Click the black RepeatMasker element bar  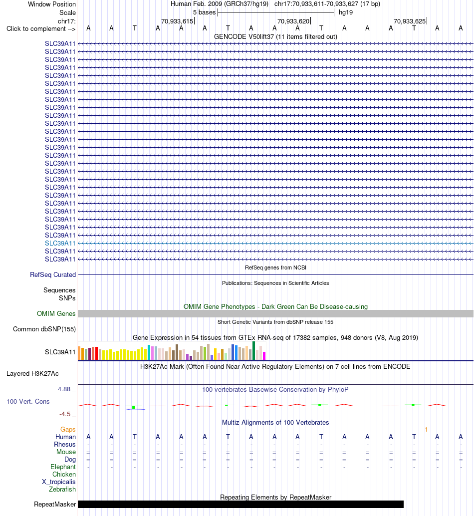[241, 504]
